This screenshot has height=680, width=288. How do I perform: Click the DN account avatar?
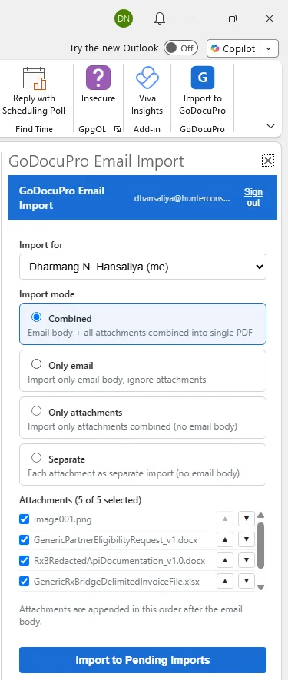pyautogui.click(x=124, y=18)
